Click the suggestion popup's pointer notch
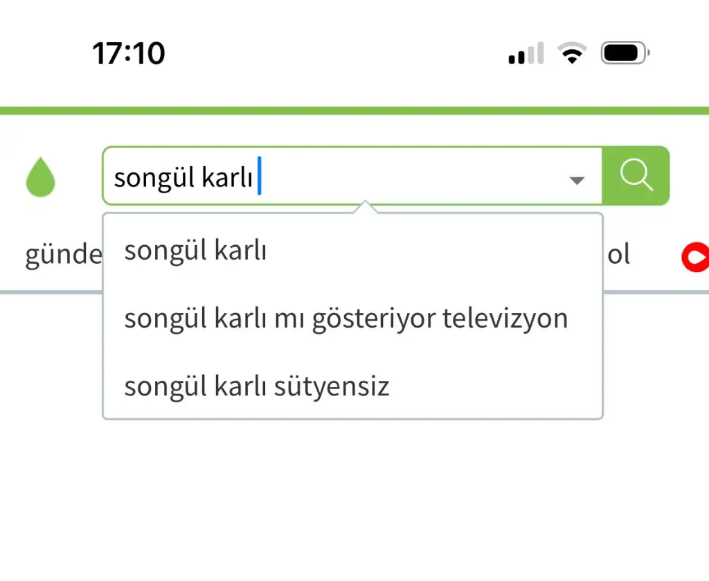This screenshot has height=581, width=709. coord(366,206)
